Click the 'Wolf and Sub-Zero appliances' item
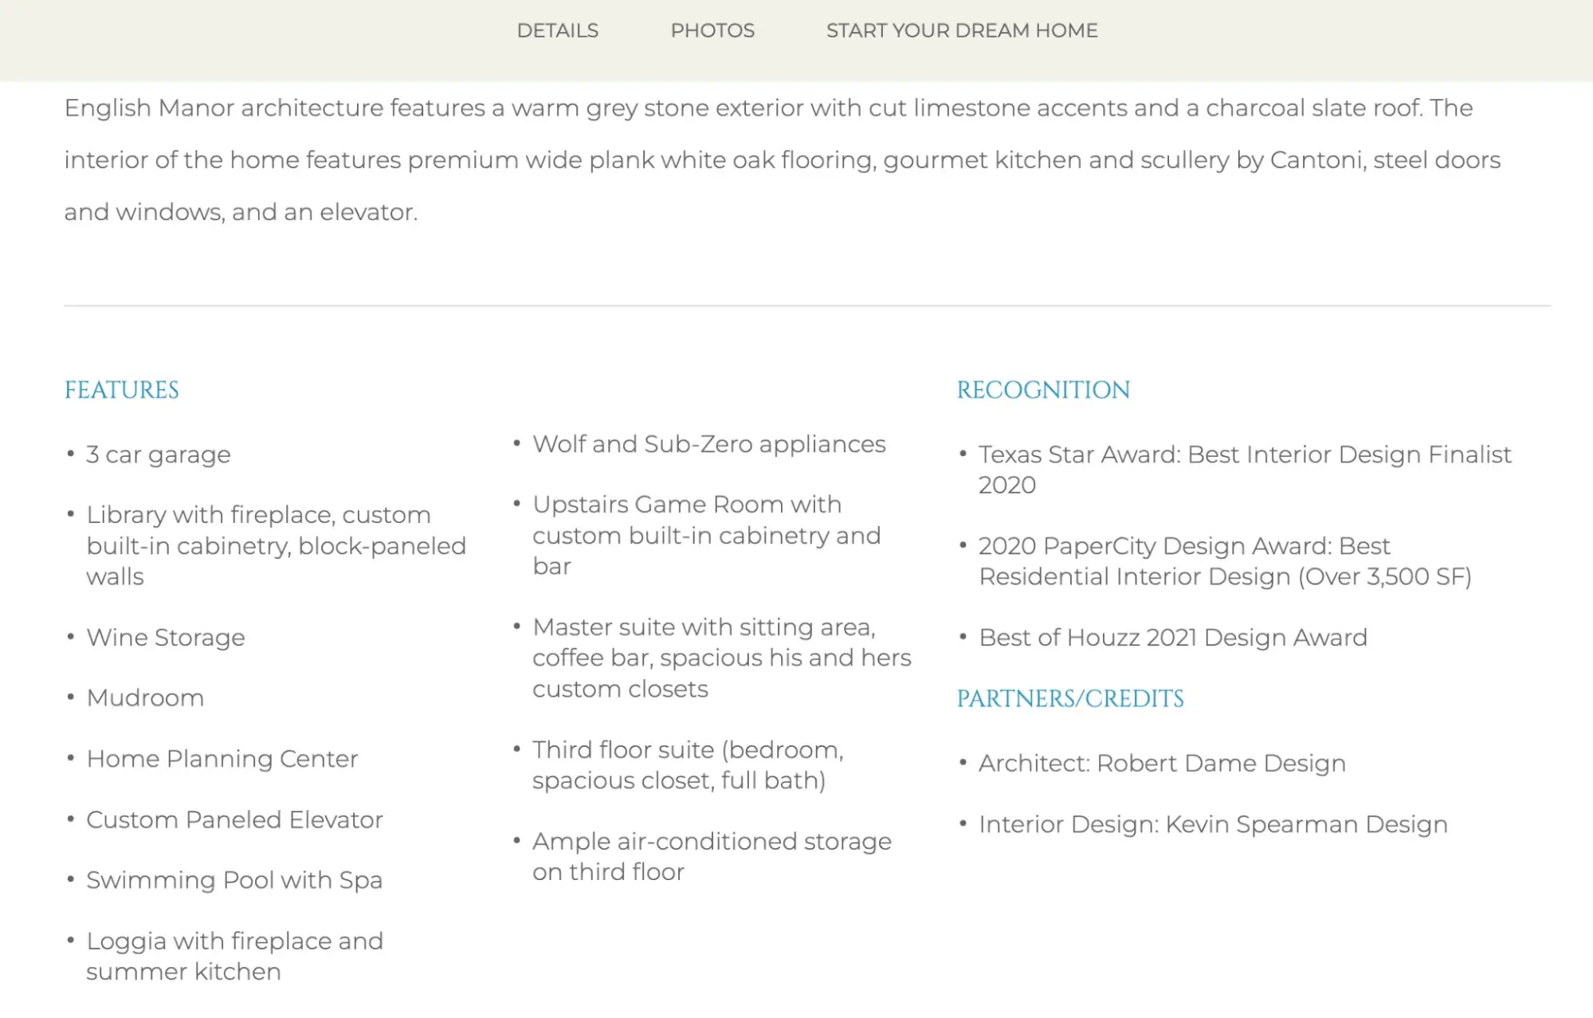The width and height of the screenshot is (1593, 1018). click(708, 444)
